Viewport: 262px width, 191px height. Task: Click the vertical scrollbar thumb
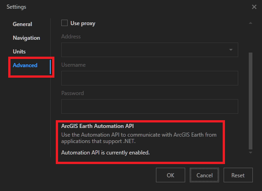pyautogui.click(x=251, y=101)
